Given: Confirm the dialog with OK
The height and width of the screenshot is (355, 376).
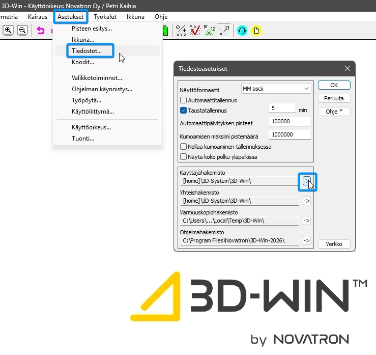Looking at the screenshot, I should tap(334, 85).
